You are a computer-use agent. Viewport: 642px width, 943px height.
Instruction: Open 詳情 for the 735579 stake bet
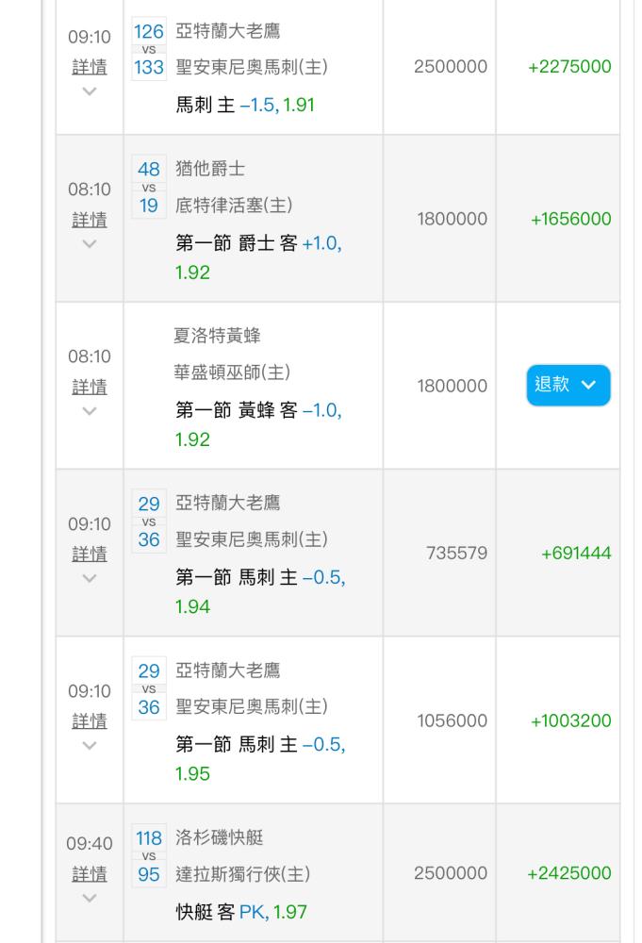pyautogui.click(x=90, y=554)
